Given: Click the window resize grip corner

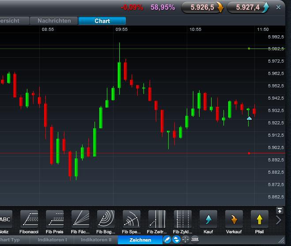Looking at the screenshot, I should 282,240.
